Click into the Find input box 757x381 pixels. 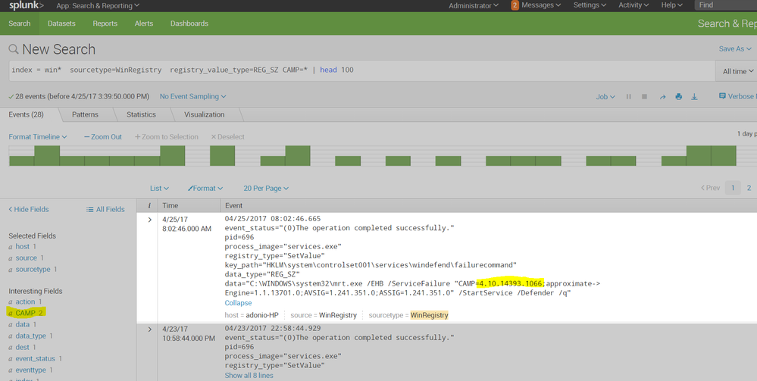(x=726, y=5)
